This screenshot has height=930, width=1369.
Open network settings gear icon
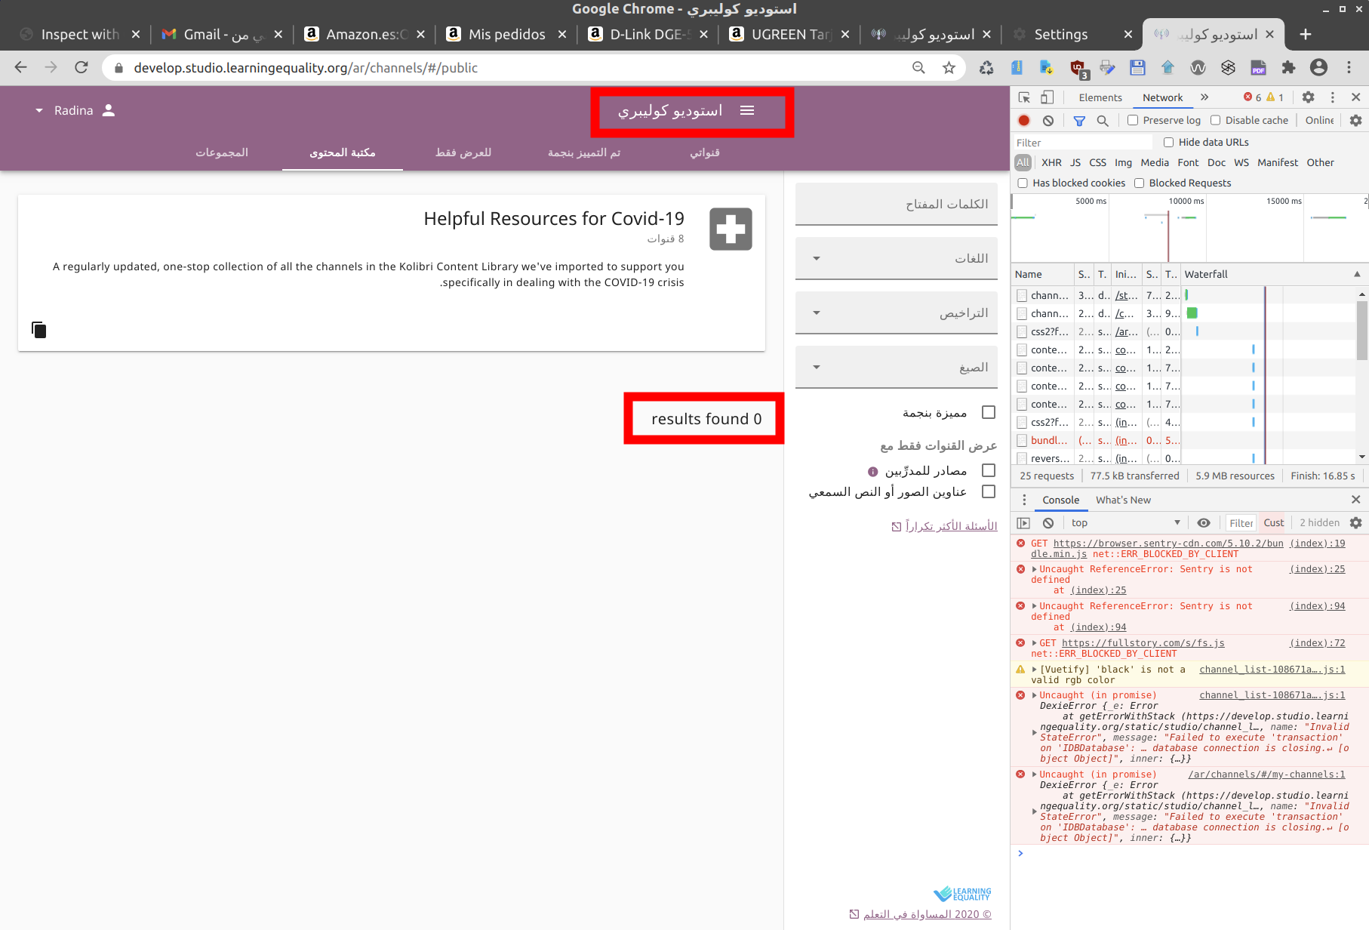(x=1355, y=120)
